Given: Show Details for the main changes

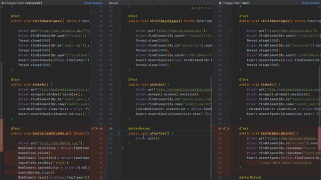Looking at the screenshot, I should click(311, 3).
